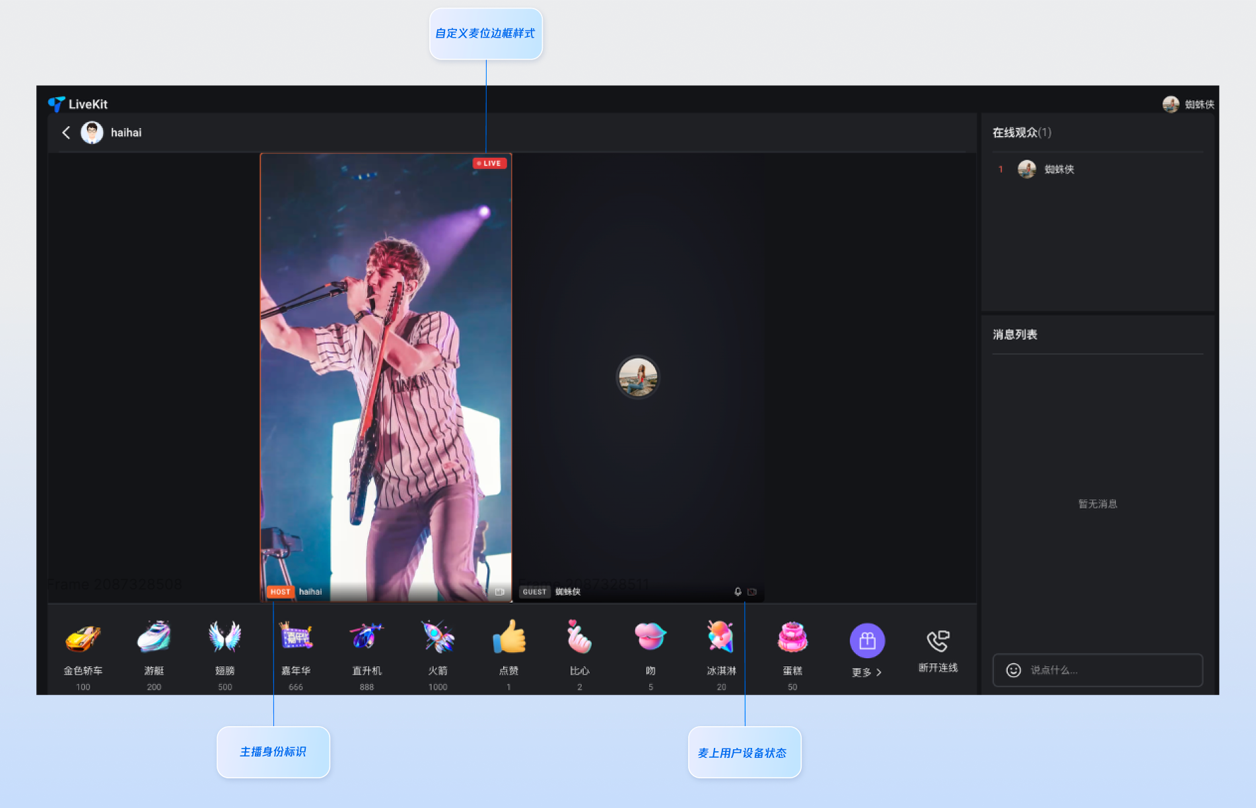Click the camera status icon on the host seat

500,592
